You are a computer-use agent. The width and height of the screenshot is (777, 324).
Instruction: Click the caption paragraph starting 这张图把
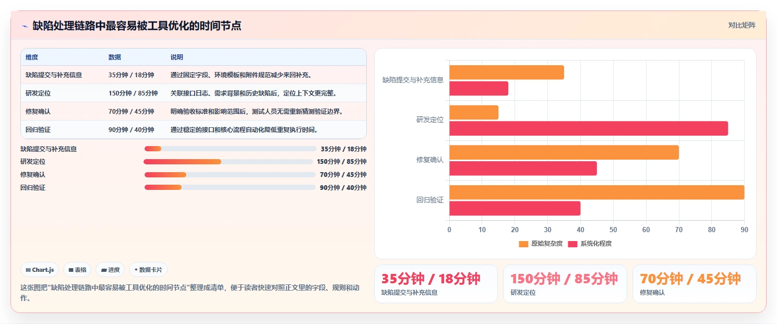189,293
